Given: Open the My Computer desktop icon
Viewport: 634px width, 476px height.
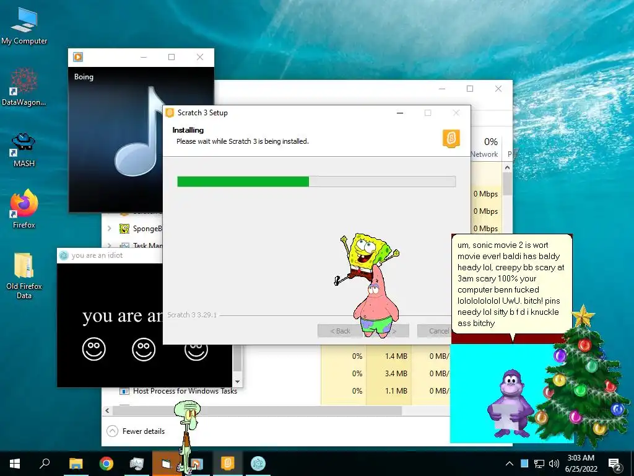Looking at the screenshot, I should pyautogui.click(x=24, y=26).
